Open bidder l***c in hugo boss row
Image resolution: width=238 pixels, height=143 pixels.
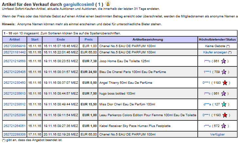207,94
